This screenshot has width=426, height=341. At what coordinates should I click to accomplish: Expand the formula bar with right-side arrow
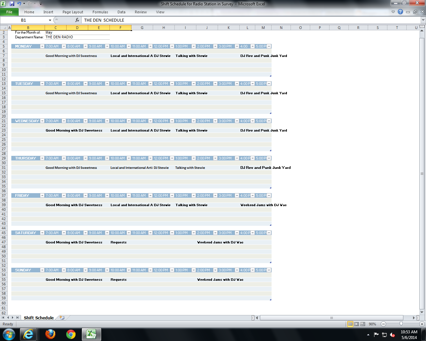click(423, 20)
